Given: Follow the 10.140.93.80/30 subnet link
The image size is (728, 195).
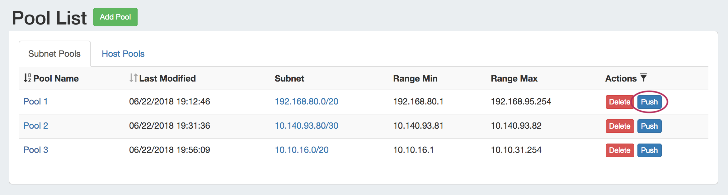Looking at the screenshot, I should click(x=306, y=126).
